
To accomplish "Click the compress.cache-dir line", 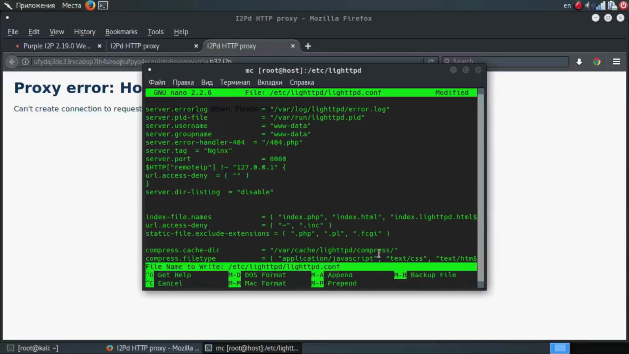I will point(272,250).
